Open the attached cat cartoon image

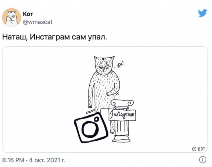coord(105,100)
